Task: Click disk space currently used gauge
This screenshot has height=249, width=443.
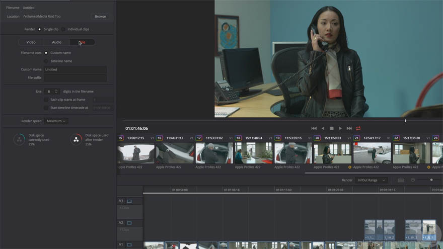Action: pos(20,139)
